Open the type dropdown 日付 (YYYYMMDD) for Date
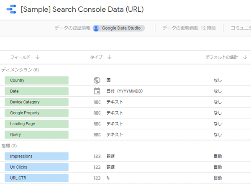 tap(125, 91)
